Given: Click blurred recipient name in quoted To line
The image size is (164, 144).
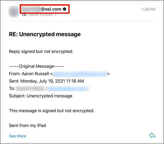Looking at the screenshot, I should point(31,89).
